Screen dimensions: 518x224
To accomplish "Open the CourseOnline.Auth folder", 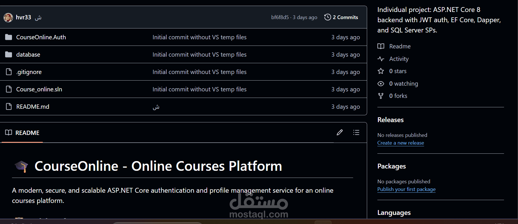I will point(41,37).
